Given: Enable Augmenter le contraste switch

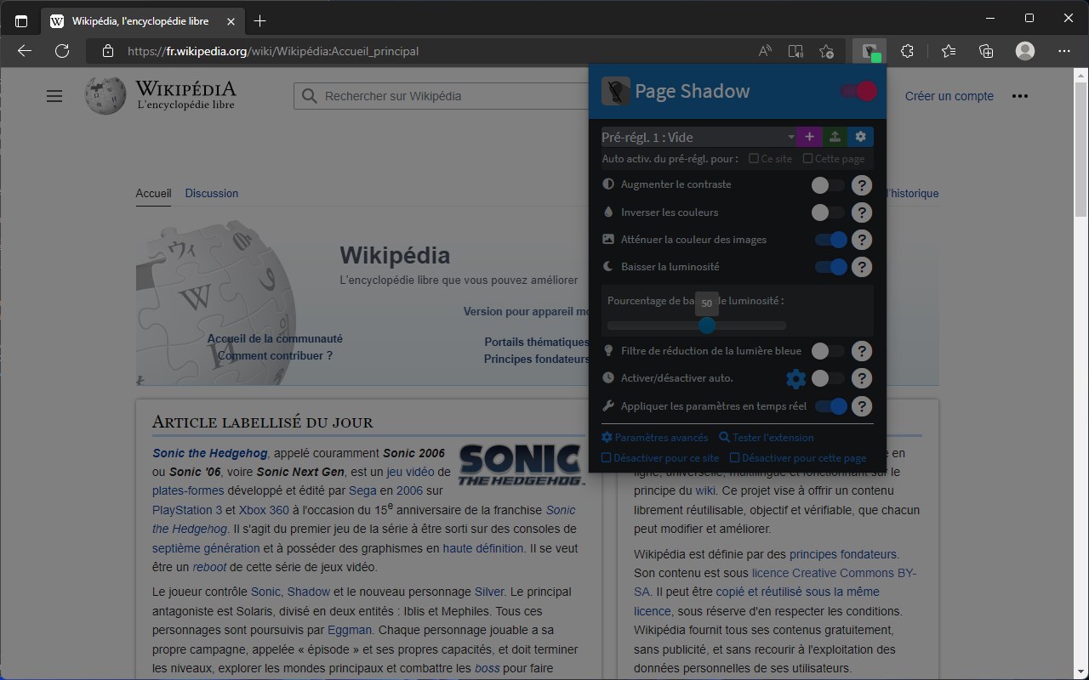Looking at the screenshot, I should coord(828,185).
